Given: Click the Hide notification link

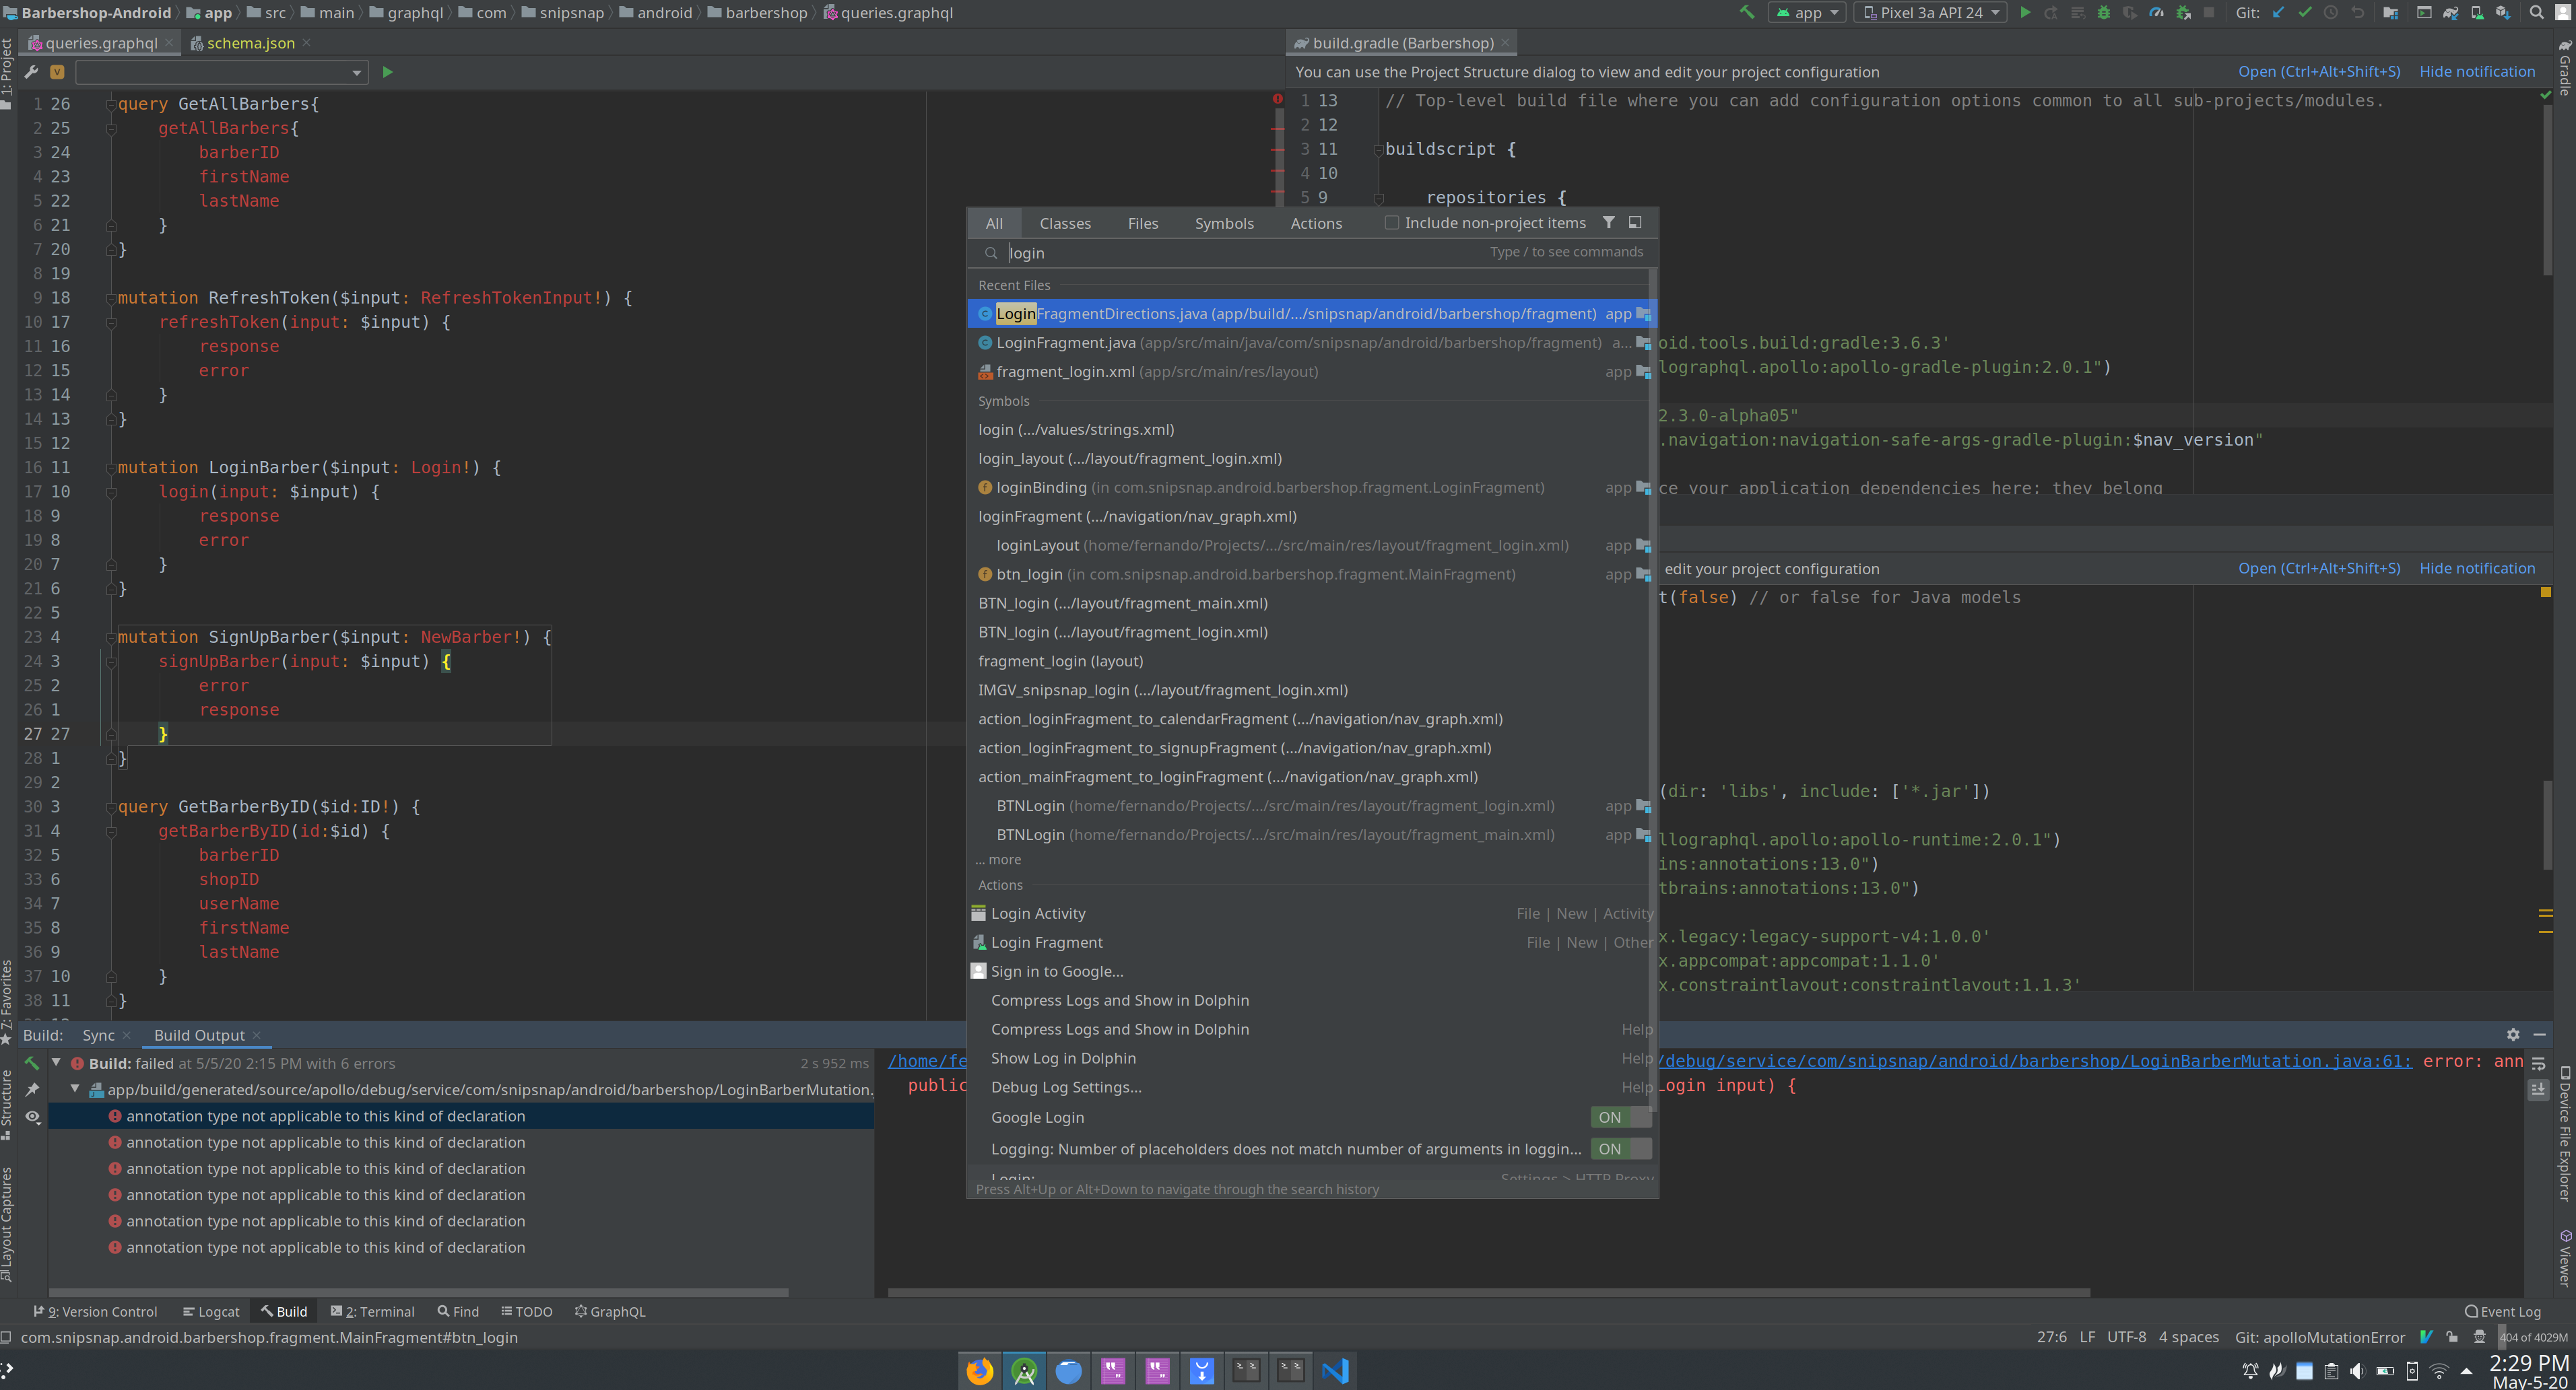Looking at the screenshot, I should (2477, 71).
